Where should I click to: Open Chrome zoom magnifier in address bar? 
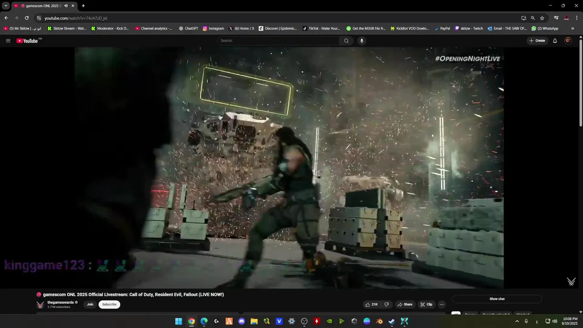tap(533, 18)
